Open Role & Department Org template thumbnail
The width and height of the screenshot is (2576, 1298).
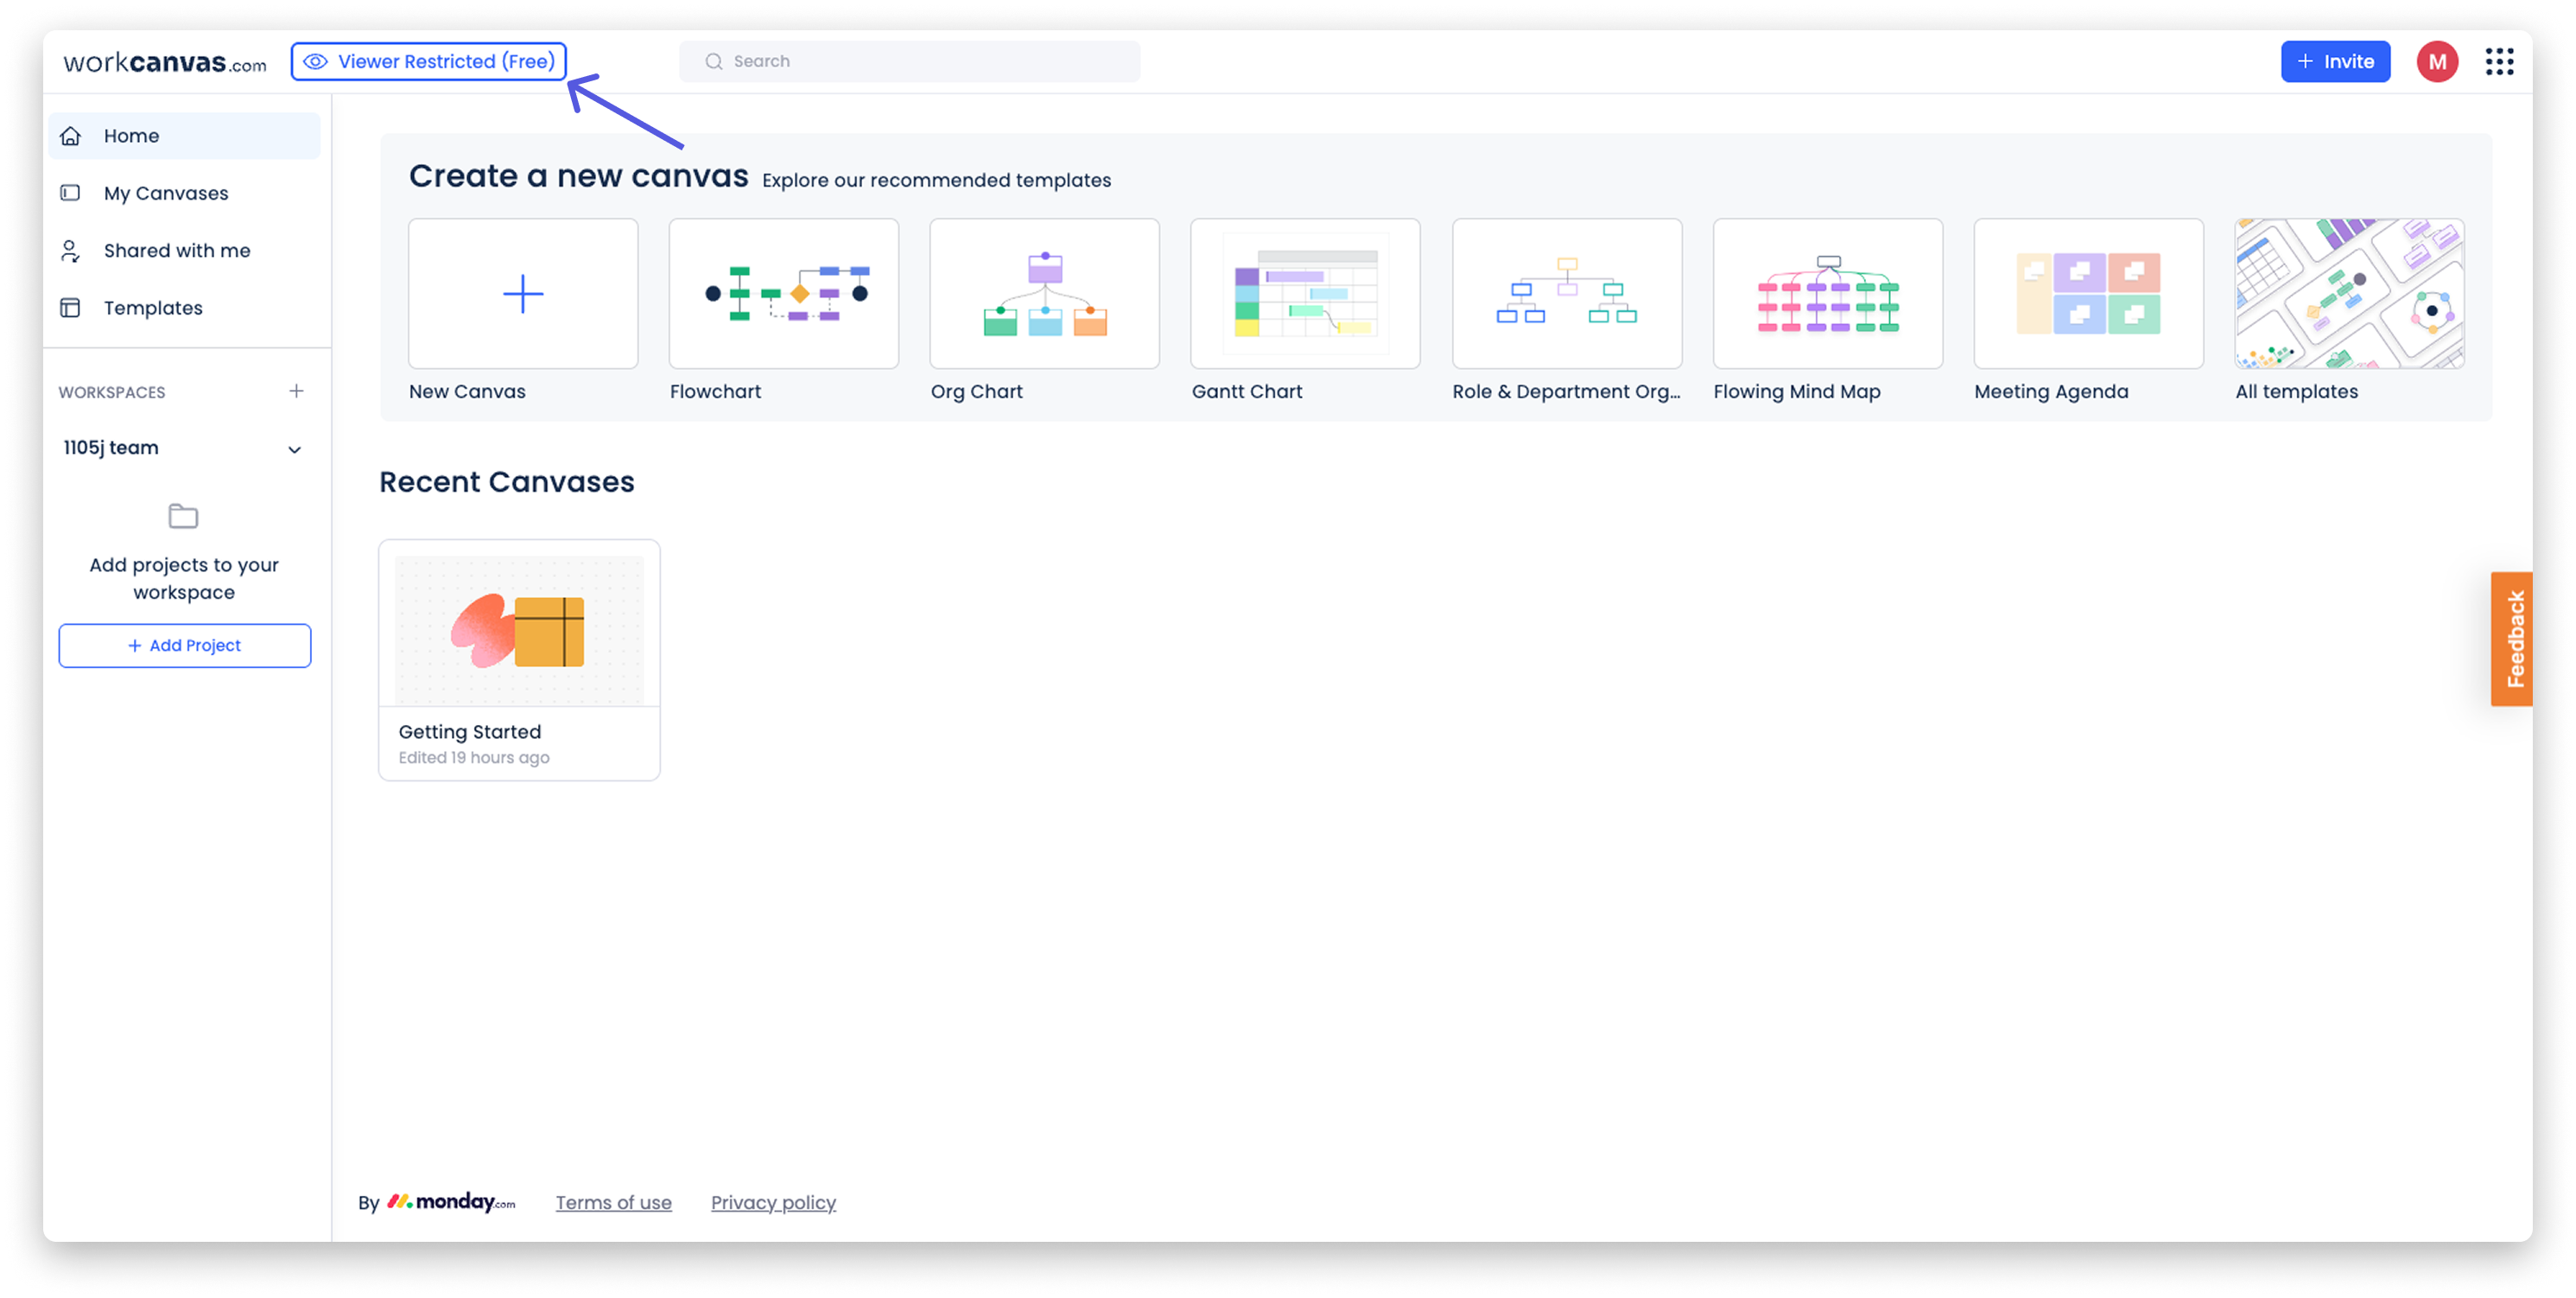[1567, 293]
